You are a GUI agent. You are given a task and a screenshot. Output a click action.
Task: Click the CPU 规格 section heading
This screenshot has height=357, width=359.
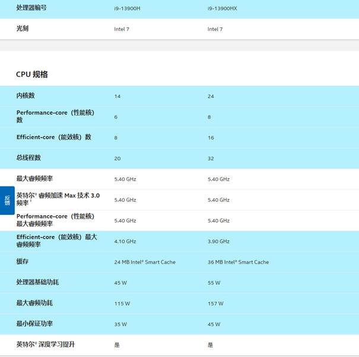[x=31, y=75]
